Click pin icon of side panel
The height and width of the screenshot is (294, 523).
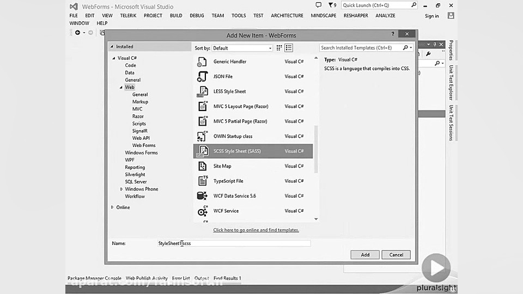click(435, 44)
